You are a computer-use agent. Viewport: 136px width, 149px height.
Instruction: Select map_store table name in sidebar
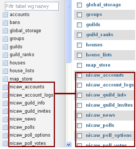pos(21,79)
